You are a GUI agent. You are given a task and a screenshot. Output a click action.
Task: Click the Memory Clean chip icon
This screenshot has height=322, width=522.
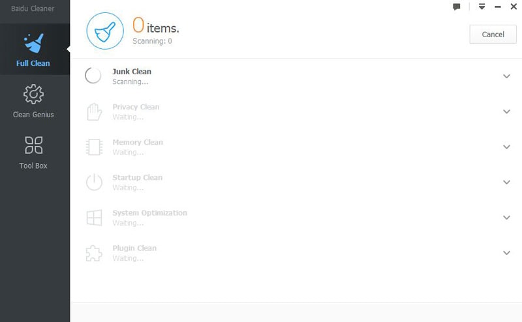[x=95, y=147]
